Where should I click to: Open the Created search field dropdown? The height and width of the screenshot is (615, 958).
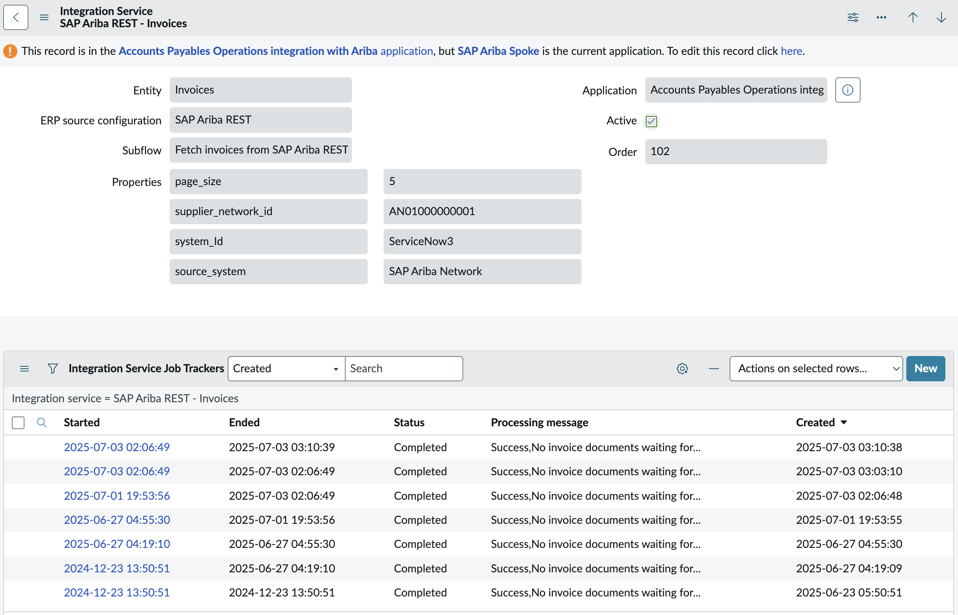[x=286, y=369]
